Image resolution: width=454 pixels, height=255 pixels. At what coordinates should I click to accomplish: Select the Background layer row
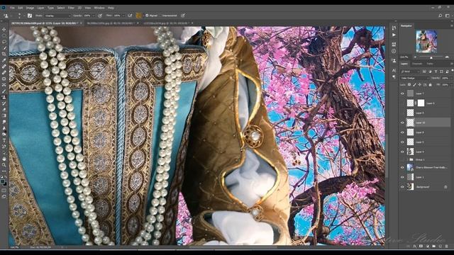click(x=425, y=187)
